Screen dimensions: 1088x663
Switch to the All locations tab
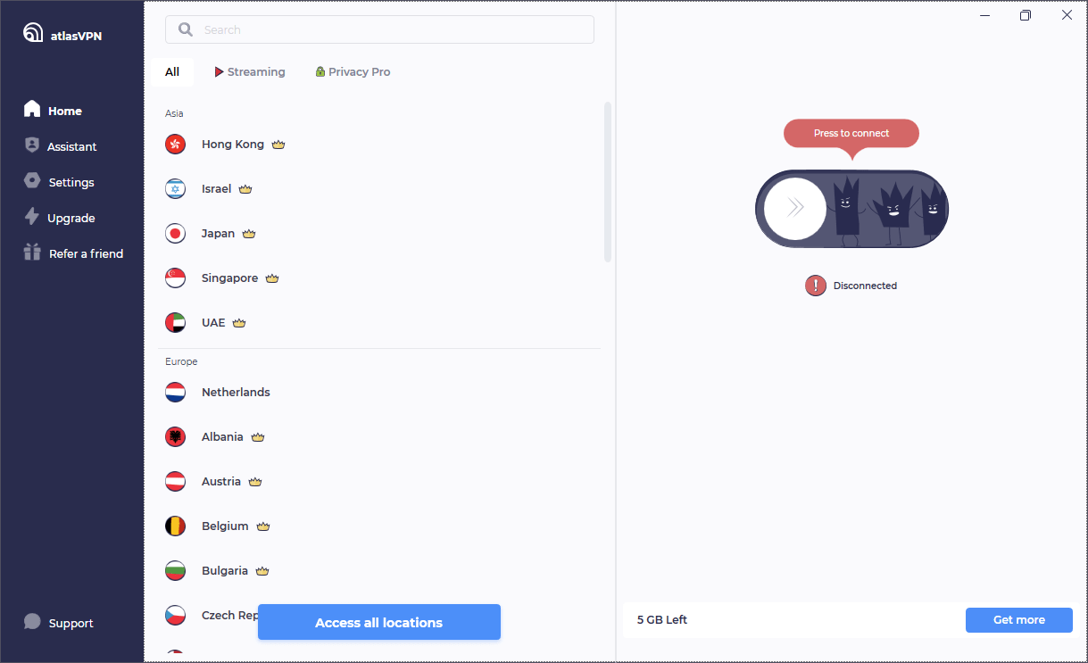[x=172, y=72]
